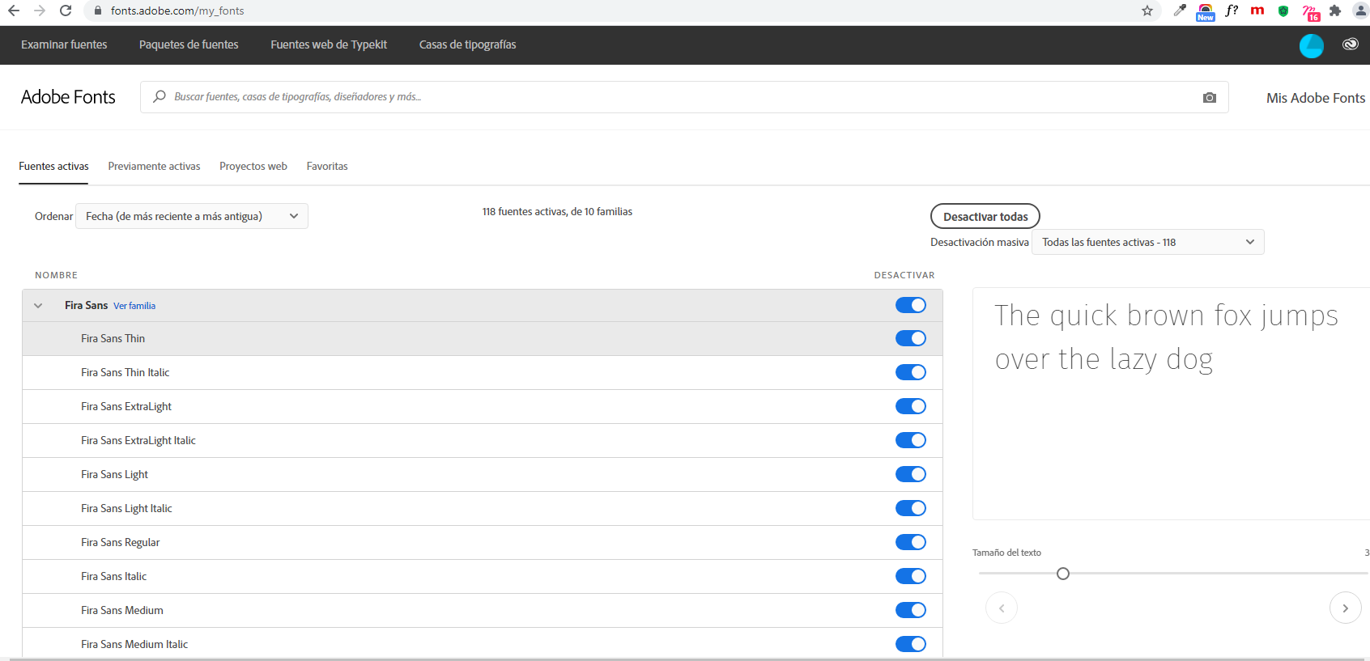The width and height of the screenshot is (1370, 661).
Task: Turn off the Fira Sans Regular font
Action: tap(910, 542)
